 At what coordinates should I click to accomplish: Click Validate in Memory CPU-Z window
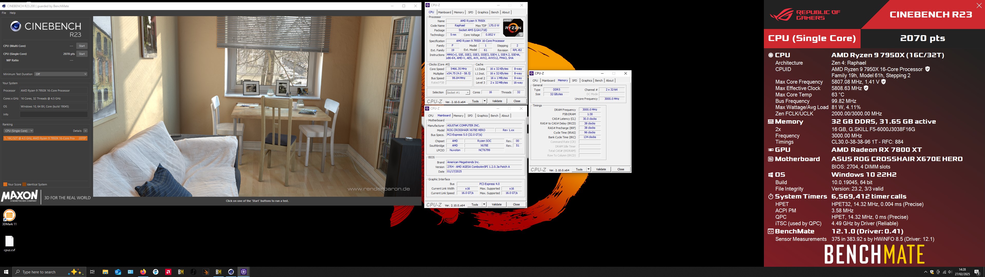click(601, 169)
